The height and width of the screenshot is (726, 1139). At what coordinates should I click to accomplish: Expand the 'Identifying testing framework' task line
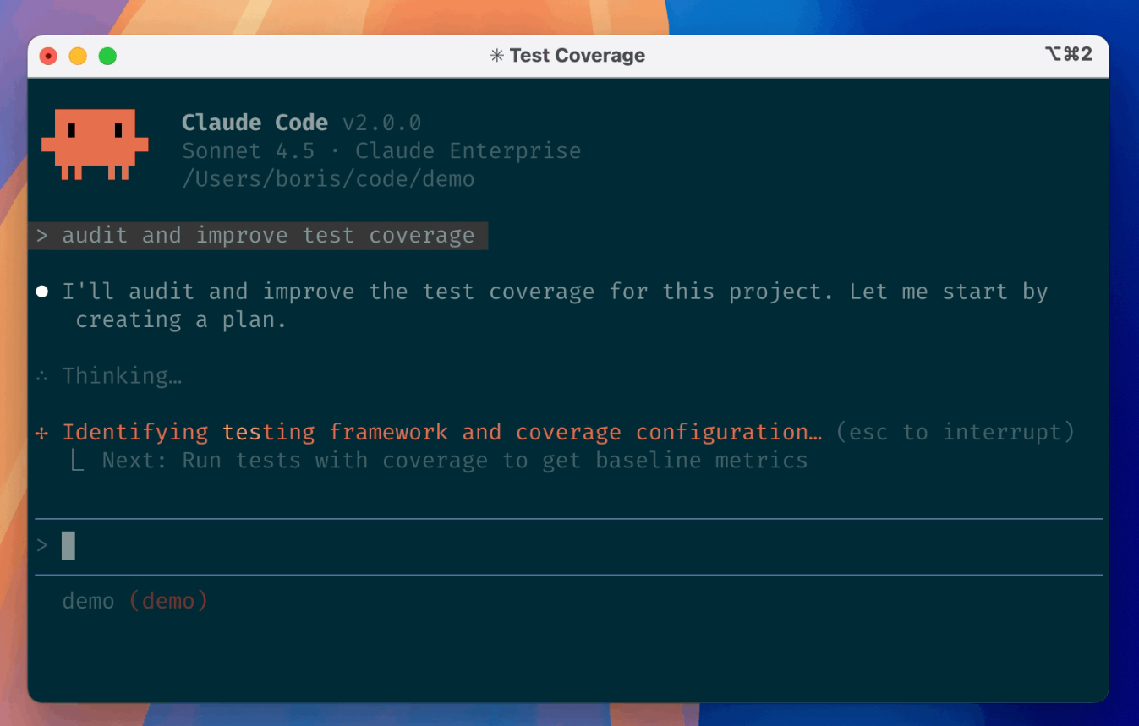coord(441,432)
